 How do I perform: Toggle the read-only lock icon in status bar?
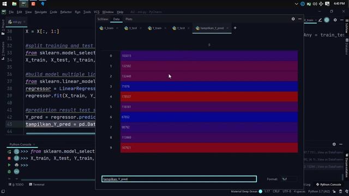[x=334, y=191]
